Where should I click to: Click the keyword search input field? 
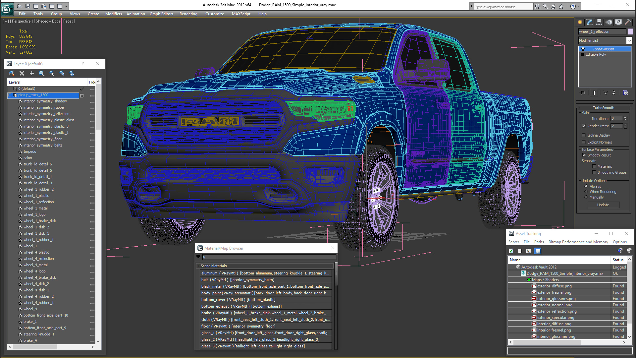coord(503,7)
